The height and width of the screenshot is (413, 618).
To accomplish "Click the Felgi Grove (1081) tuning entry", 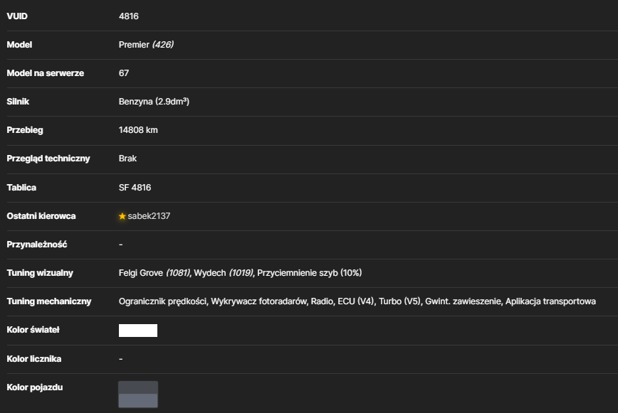I will [154, 273].
